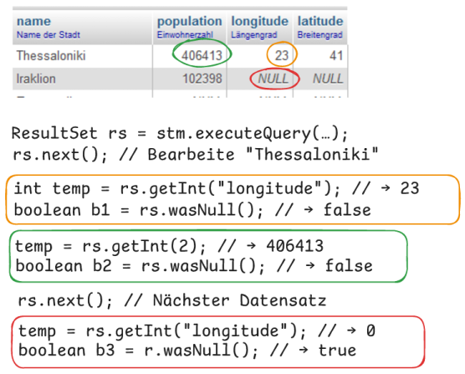The image size is (465, 374).
Task: Click latitude value 41
Action: (336, 55)
